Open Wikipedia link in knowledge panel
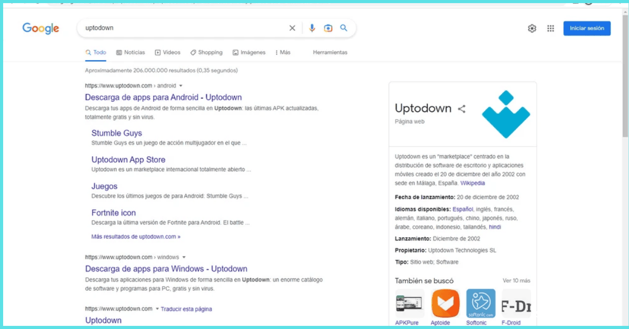This screenshot has width=629, height=329. click(x=473, y=183)
